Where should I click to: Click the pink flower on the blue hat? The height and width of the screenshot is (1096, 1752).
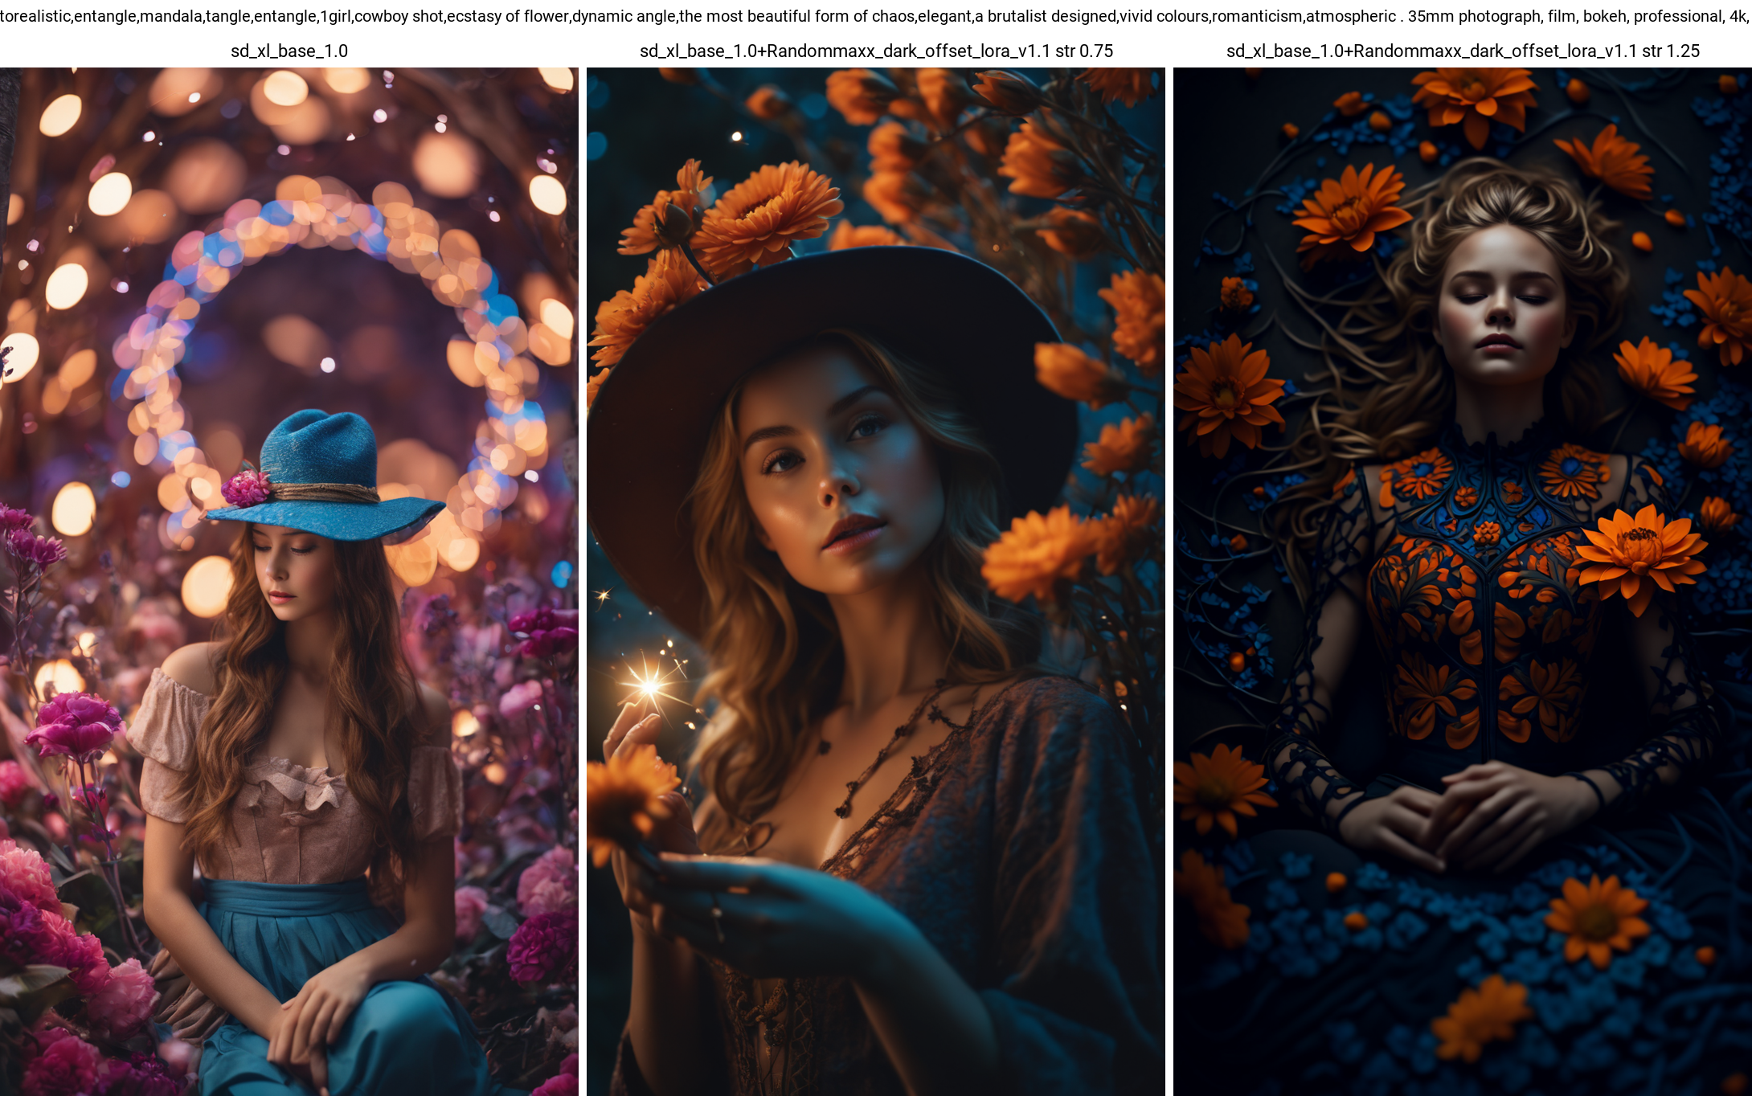click(x=247, y=487)
